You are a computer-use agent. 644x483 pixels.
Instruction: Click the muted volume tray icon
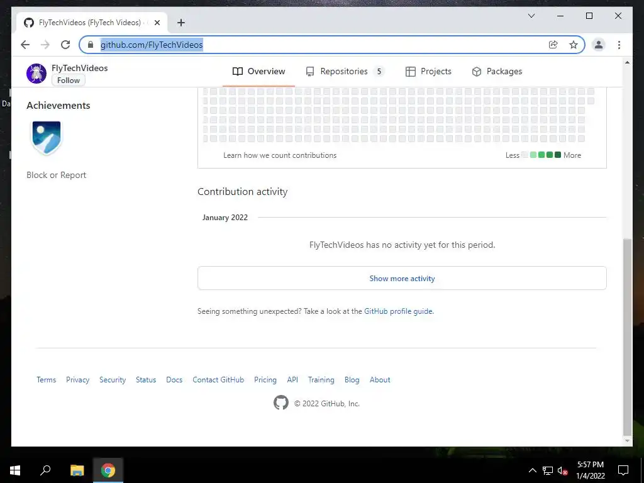coord(562,470)
